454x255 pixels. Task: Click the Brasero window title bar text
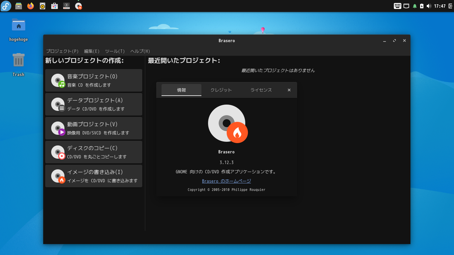(227, 41)
